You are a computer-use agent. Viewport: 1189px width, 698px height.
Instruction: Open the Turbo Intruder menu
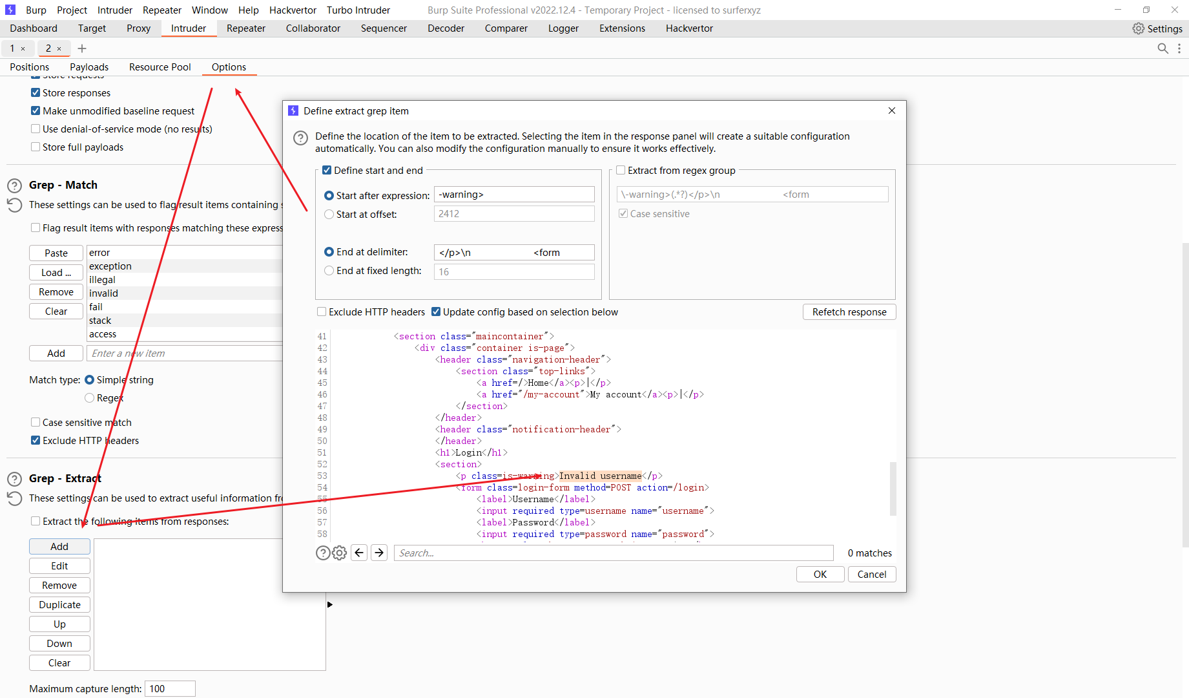pyautogui.click(x=358, y=10)
